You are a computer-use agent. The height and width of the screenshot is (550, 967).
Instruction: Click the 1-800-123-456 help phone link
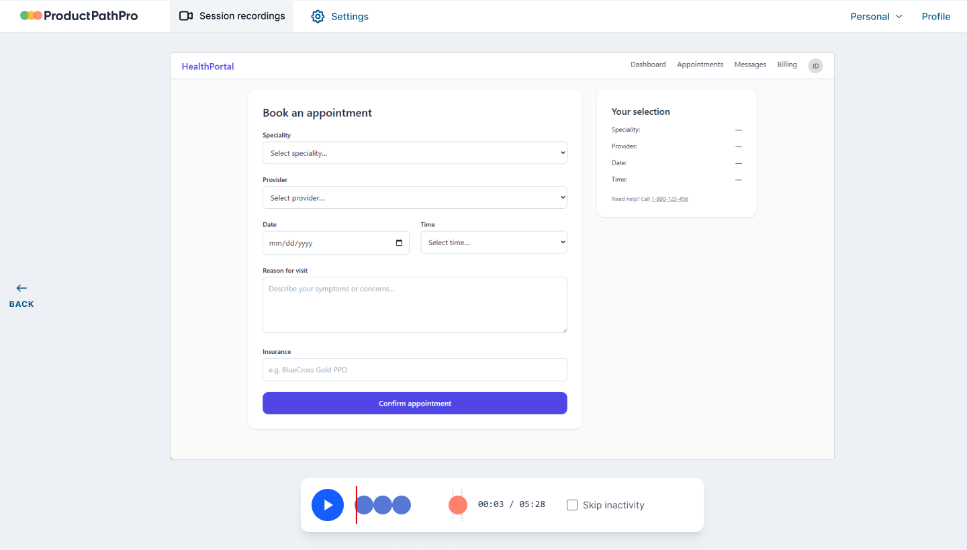[670, 199]
